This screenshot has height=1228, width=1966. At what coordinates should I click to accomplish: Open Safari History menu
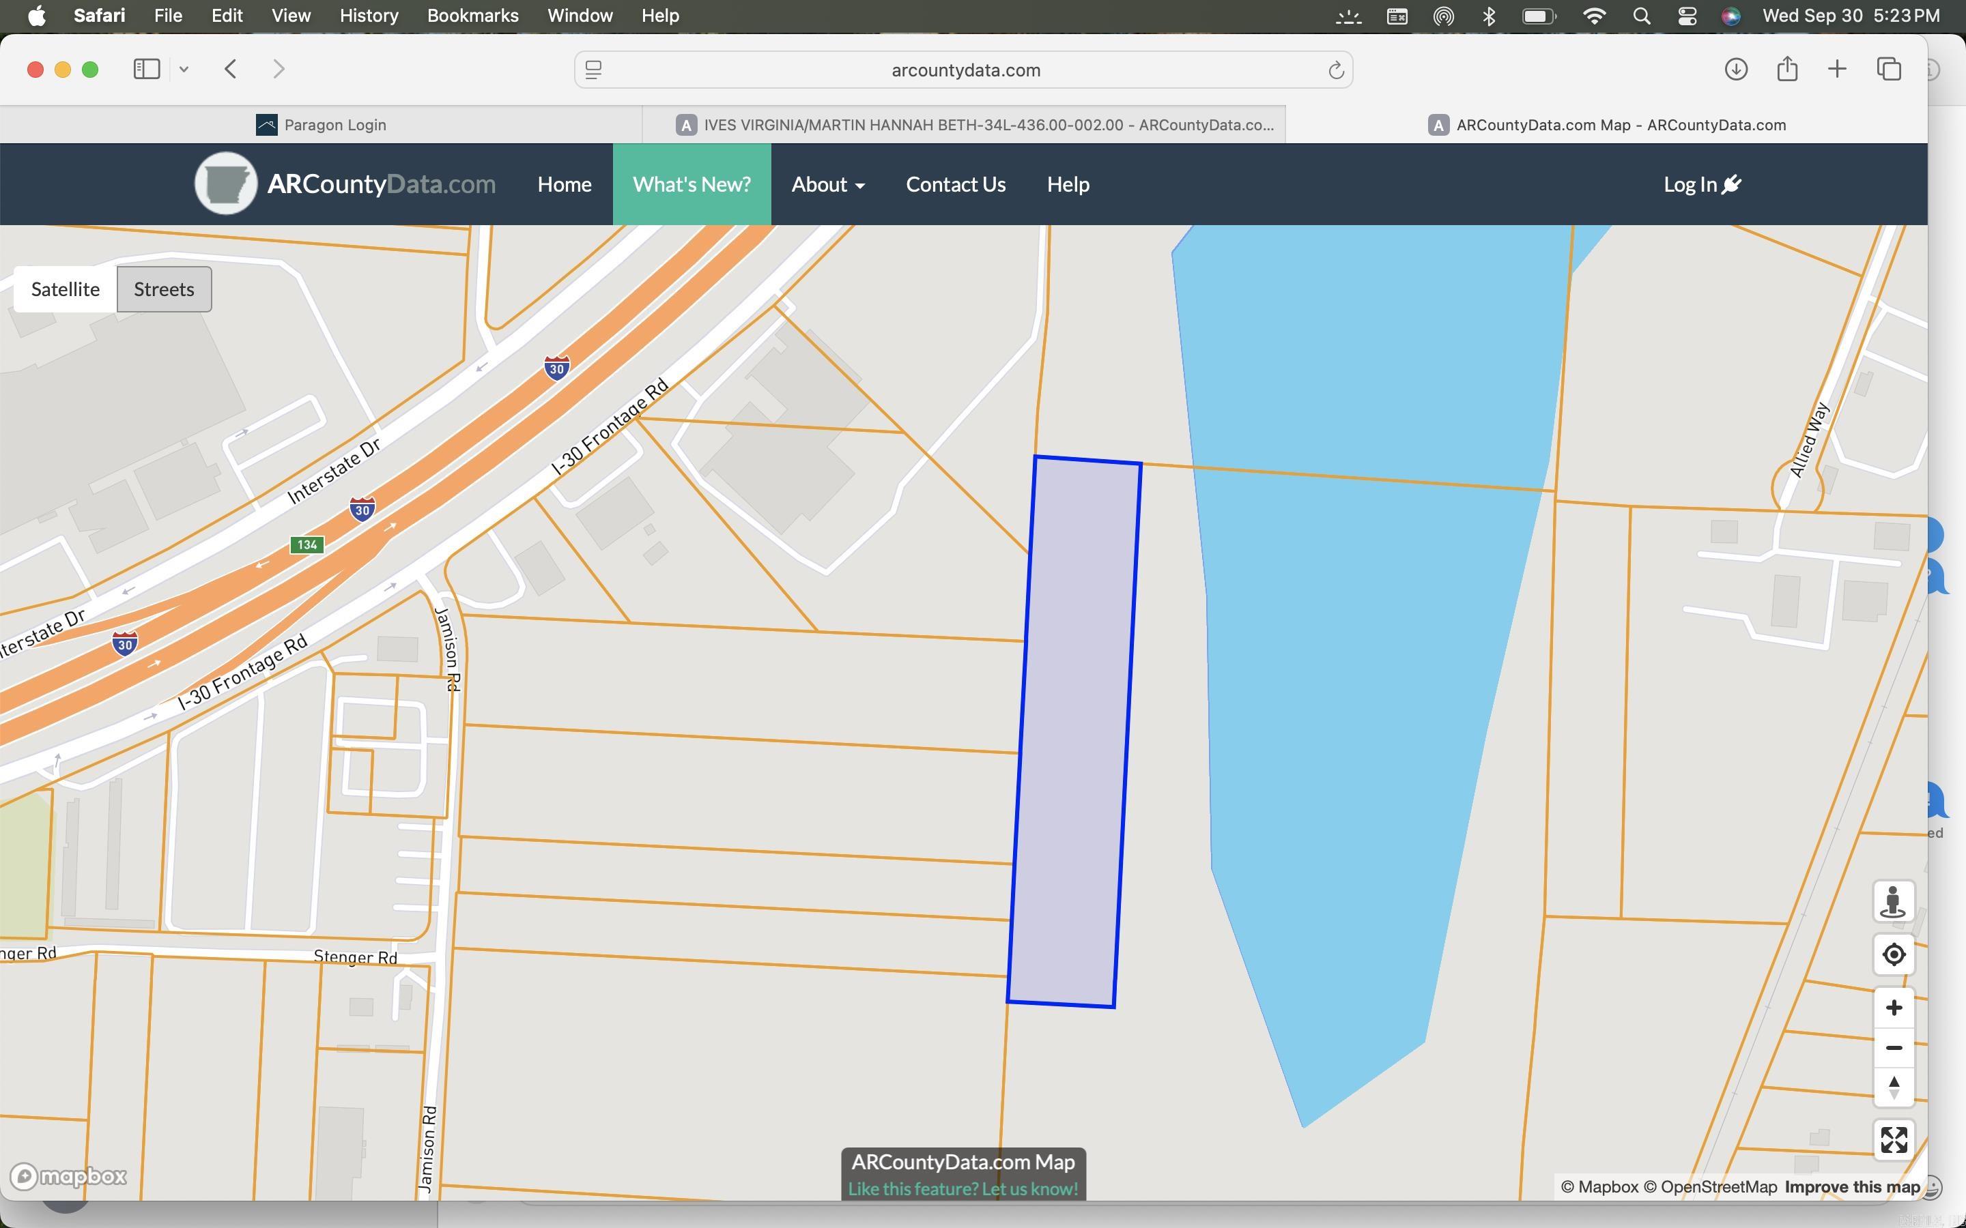[x=369, y=16]
